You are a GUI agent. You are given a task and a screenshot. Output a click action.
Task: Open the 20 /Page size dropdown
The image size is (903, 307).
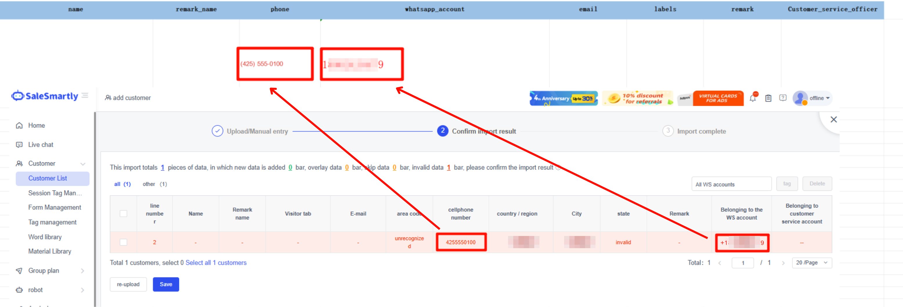812,263
